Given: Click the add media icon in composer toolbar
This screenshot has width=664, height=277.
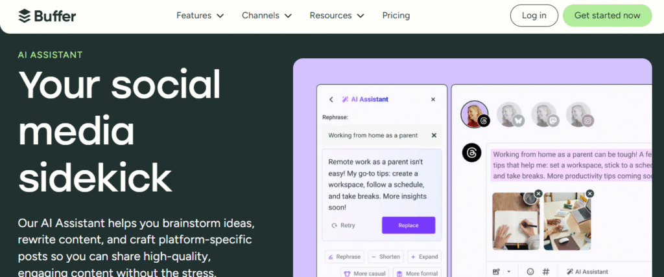Looking at the screenshot, I should 496,272.
